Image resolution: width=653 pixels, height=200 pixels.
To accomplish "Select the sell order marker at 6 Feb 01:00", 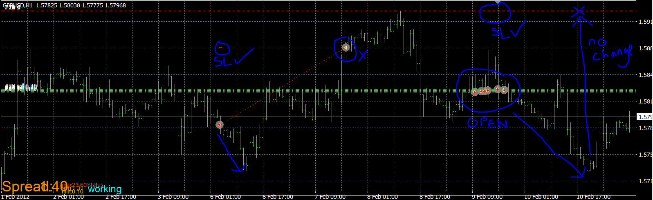I will (220, 124).
